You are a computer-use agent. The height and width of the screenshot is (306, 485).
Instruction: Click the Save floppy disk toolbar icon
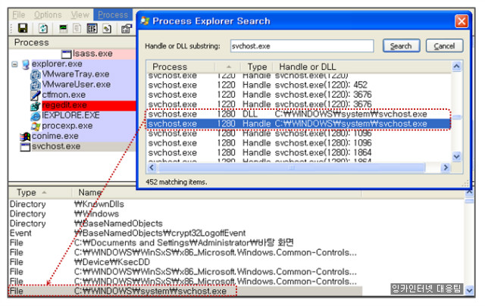click(x=22, y=29)
